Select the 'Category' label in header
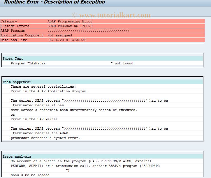Viewport: 211px width, 178px height. (x=9, y=21)
